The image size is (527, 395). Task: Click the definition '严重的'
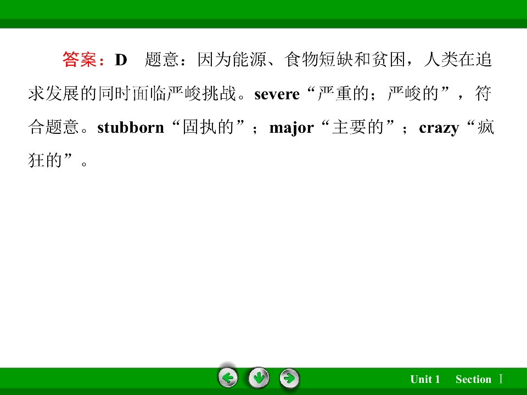click(x=344, y=93)
